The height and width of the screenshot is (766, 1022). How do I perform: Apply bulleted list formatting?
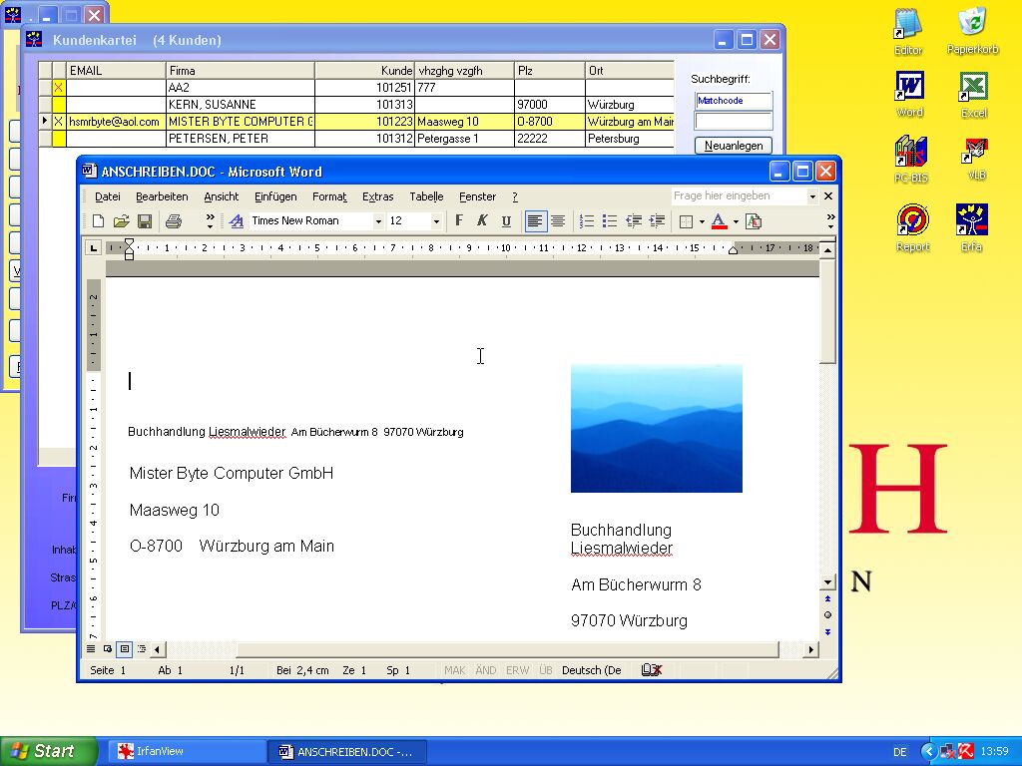tap(610, 221)
